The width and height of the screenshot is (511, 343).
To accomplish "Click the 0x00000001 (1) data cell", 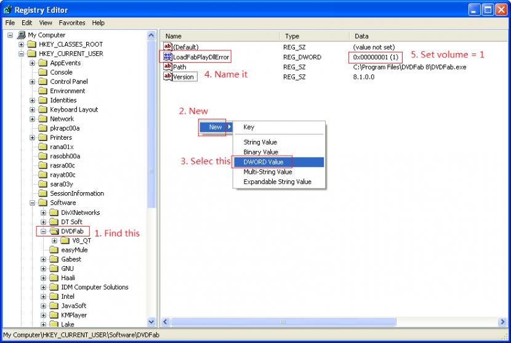I will click(376, 57).
